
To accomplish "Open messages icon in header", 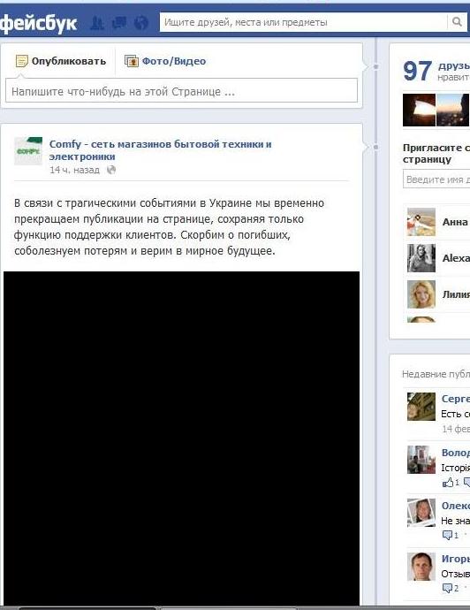I will [x=119, y=23].
